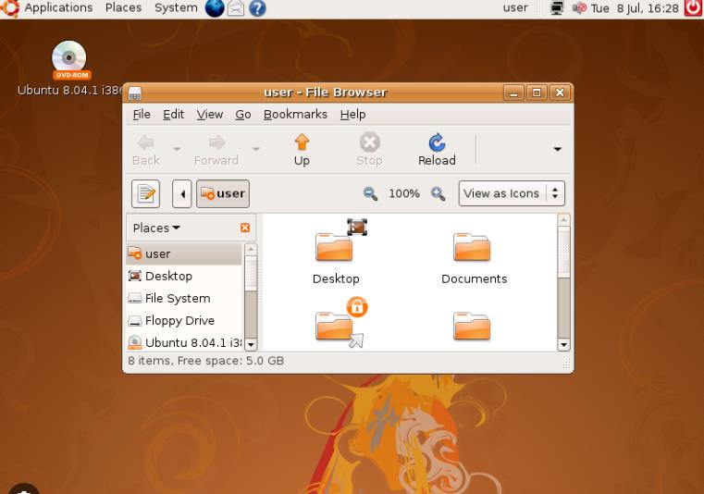This screenshot has width=704, height=494.
Task: Click the left path scroll arrow
Action: coord(182,193)
